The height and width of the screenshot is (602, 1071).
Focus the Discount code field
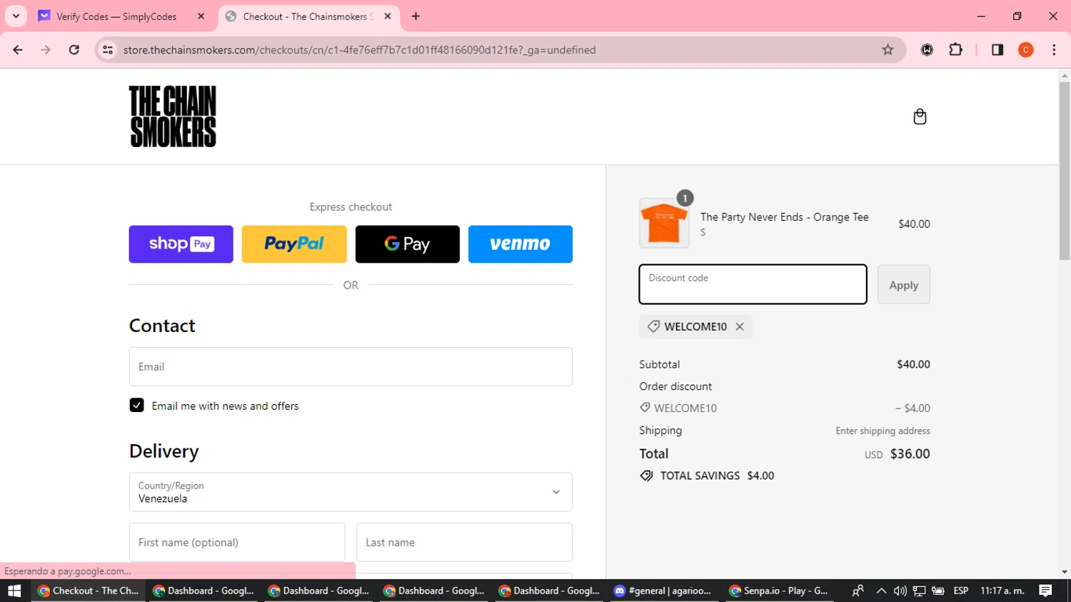753,284
